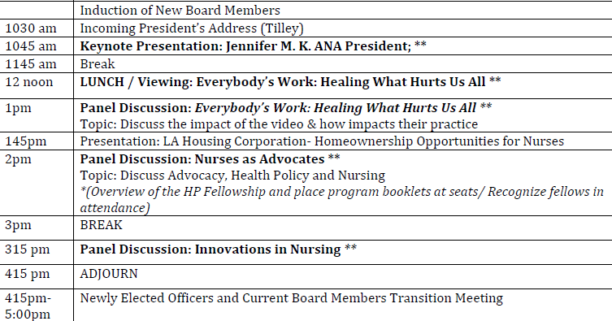The image size is (612, 321).
Task: Click Panel Discussion: Nurses as Advocates heading
Action: 210,159
